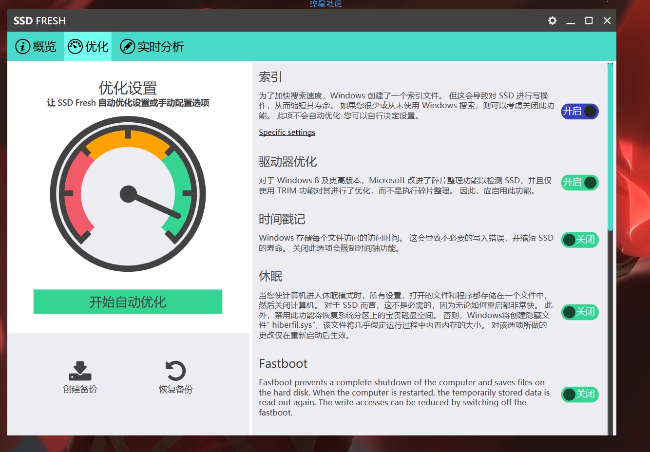
Task: Click the 驱动器优化 section heading
Action: [x=287, y=162]
